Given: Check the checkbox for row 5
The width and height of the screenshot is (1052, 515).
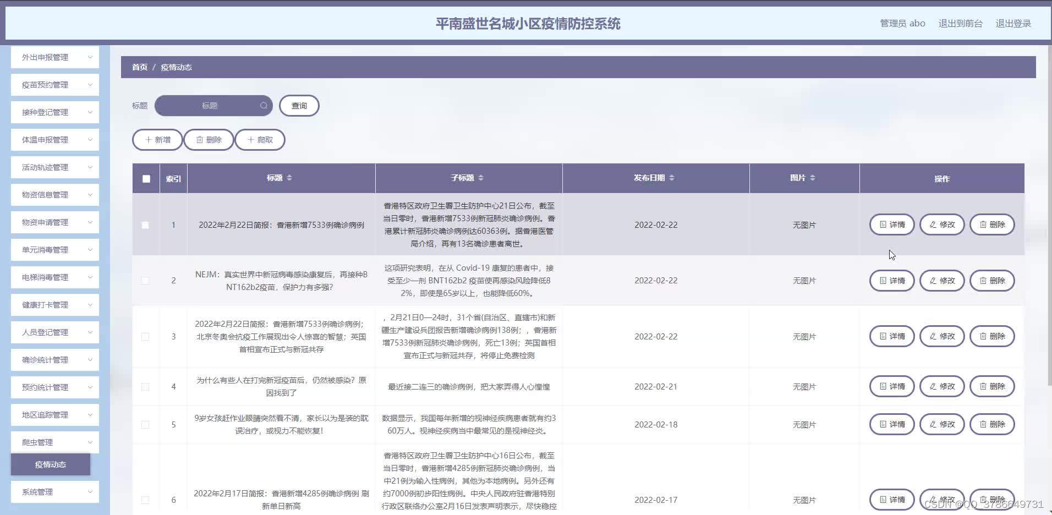Looking at the screenshot, I should [145, 425].
